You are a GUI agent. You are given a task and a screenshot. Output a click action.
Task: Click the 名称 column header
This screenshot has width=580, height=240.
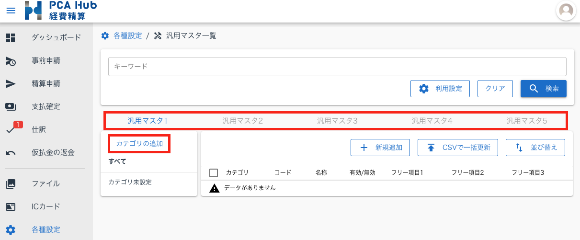[x=321, y=172]
